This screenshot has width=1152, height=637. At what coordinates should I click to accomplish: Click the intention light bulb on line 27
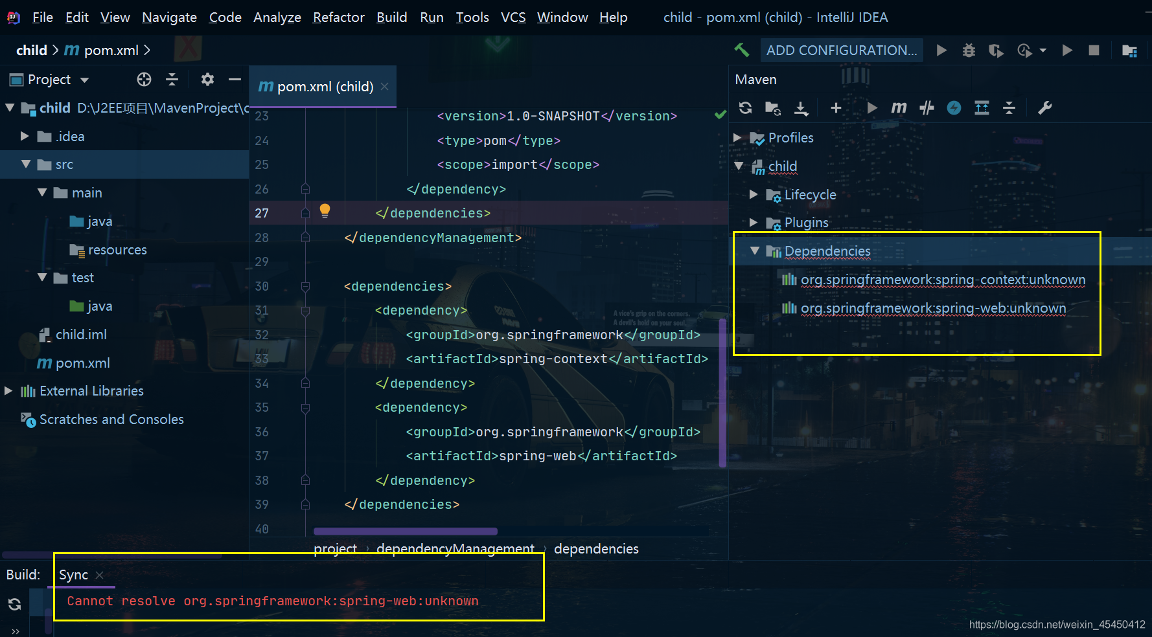pyautogui.click(x=325, y=210)
